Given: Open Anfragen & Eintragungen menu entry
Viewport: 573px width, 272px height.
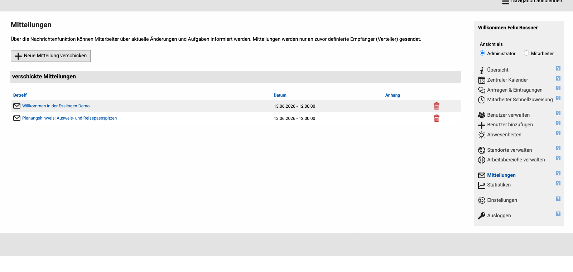Looking at the screenshot, I should pos(515,90).
